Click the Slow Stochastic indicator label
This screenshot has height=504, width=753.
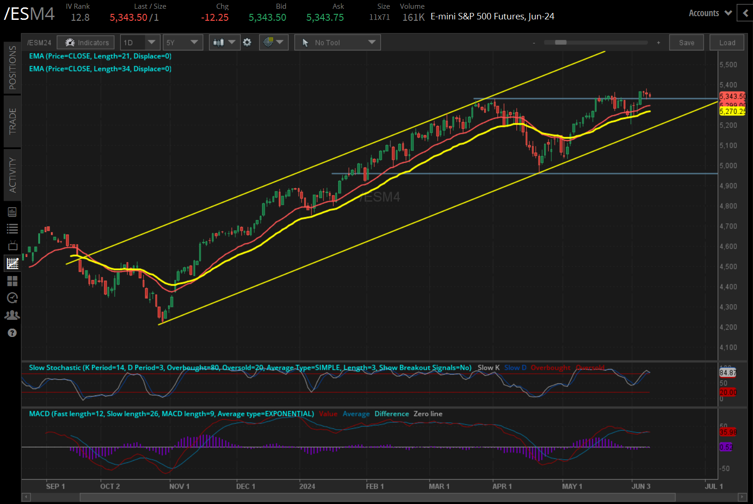pyautogui.click(x=250, y=368)
